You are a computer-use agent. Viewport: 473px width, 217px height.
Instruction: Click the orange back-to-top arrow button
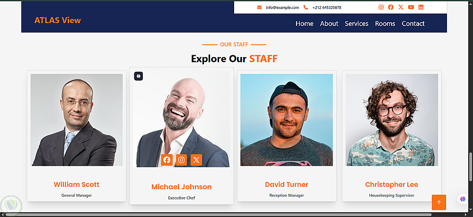click(x=439, y=202)
